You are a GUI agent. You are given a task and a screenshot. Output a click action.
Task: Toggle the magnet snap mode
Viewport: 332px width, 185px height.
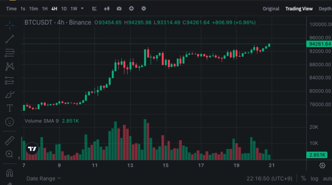pos(10,173)
